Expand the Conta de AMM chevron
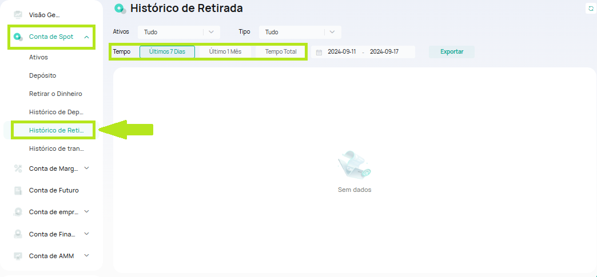This screenshot has height=277, width=597. point(86,256)
